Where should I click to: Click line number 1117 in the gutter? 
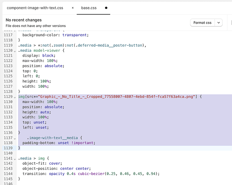coord(7,35)
